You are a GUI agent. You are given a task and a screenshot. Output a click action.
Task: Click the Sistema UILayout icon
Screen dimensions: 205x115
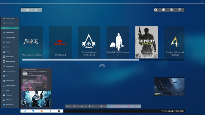click(4, 86)
